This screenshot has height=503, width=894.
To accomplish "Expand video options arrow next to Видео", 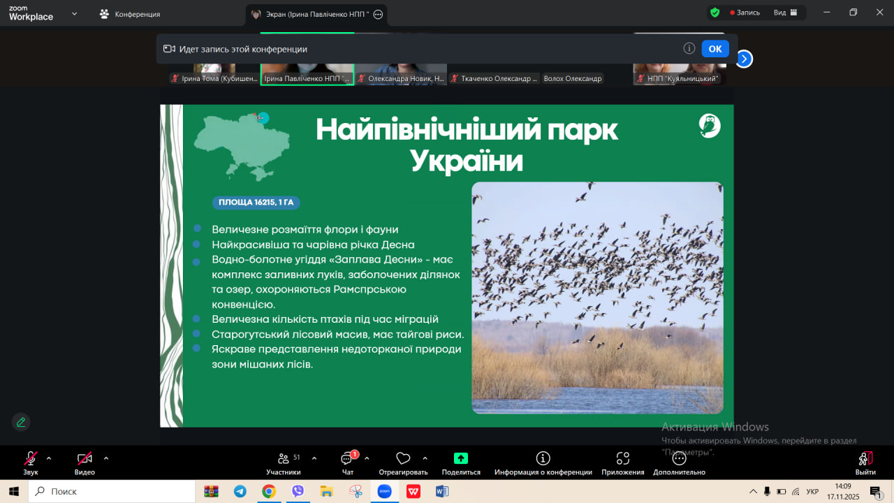I will click(x=106, y=458).
